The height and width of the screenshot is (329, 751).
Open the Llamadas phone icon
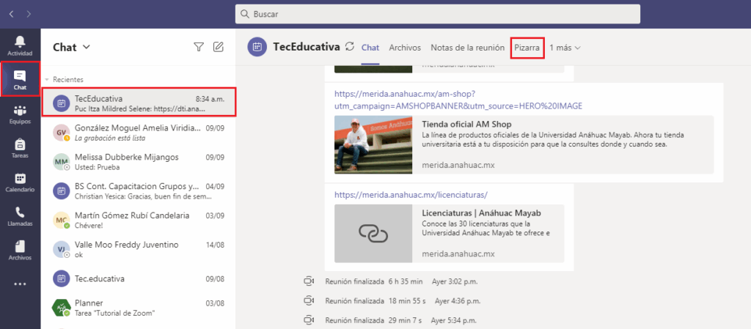click(20, 216)
